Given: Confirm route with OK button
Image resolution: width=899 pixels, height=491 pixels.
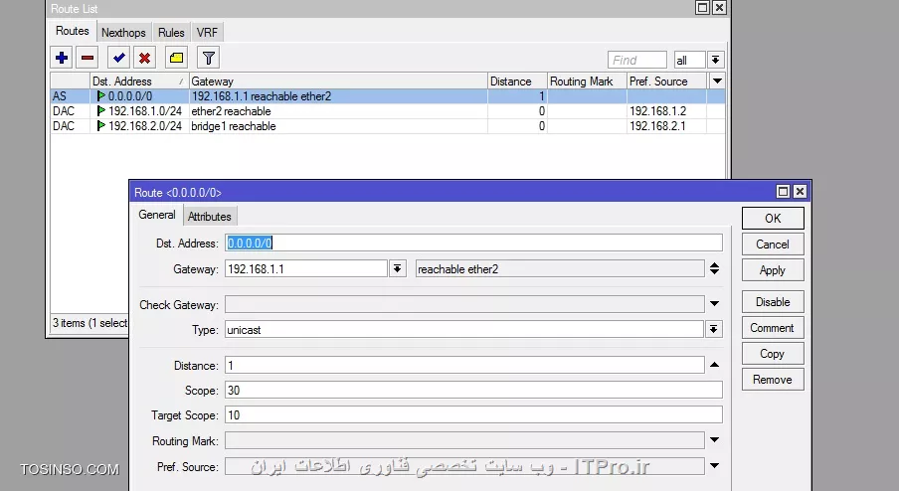Looking at the screenshot, I should [x=773, y=219].
